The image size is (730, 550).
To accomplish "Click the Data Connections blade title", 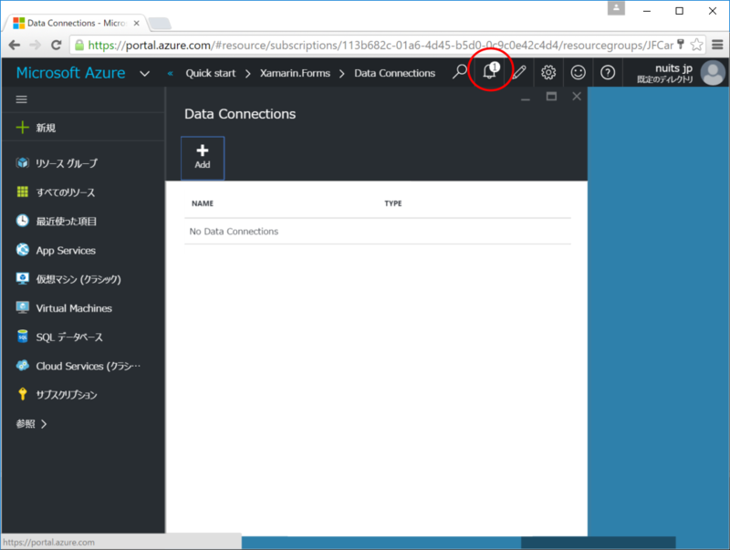I will tap(240, 114).
